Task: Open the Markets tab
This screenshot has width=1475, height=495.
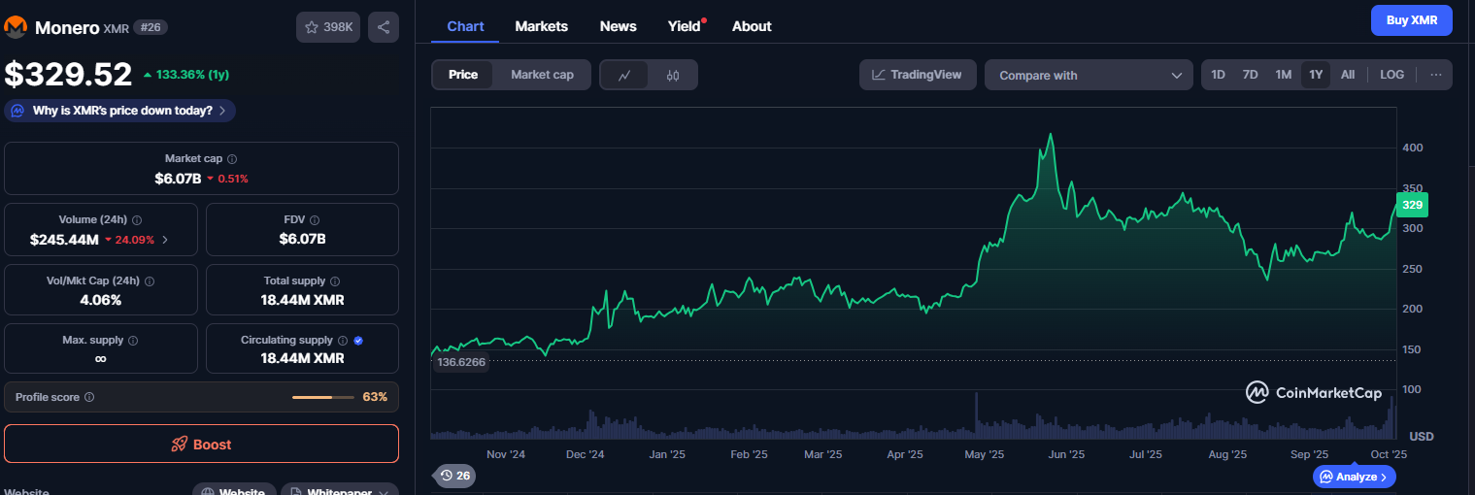Action: [541, 26]
